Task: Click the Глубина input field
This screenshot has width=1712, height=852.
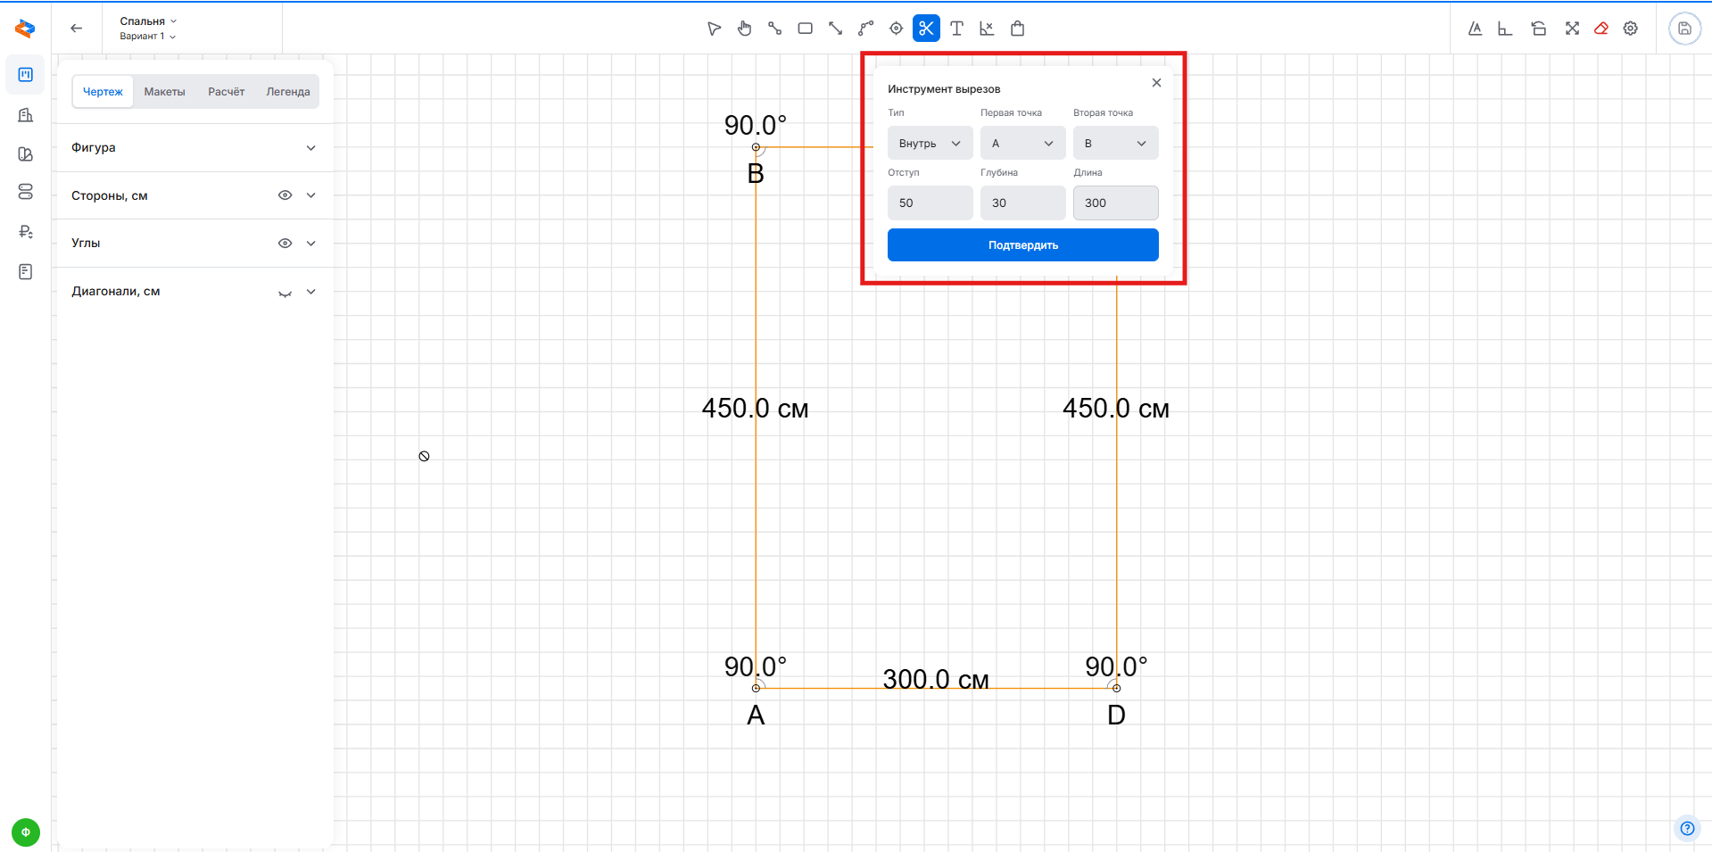Action: point(1022,203)
